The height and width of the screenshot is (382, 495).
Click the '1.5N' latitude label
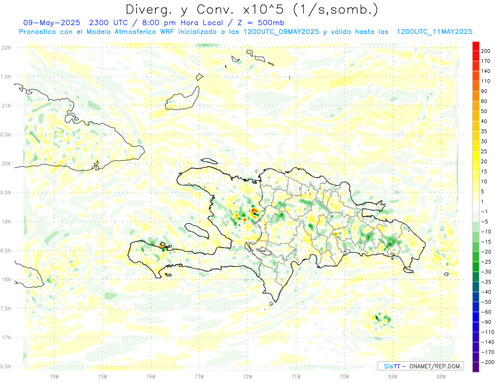coord(6,77)
